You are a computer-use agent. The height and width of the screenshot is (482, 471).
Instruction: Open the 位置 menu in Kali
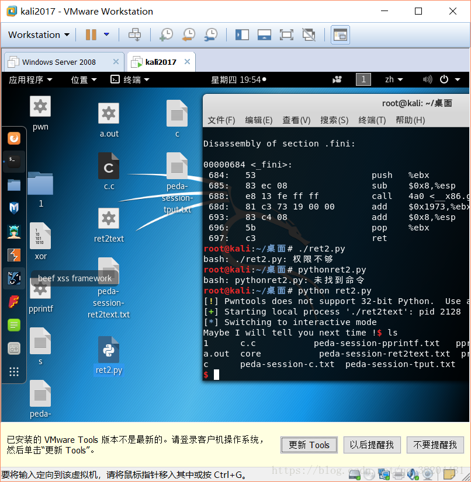(x=84, y=80)
